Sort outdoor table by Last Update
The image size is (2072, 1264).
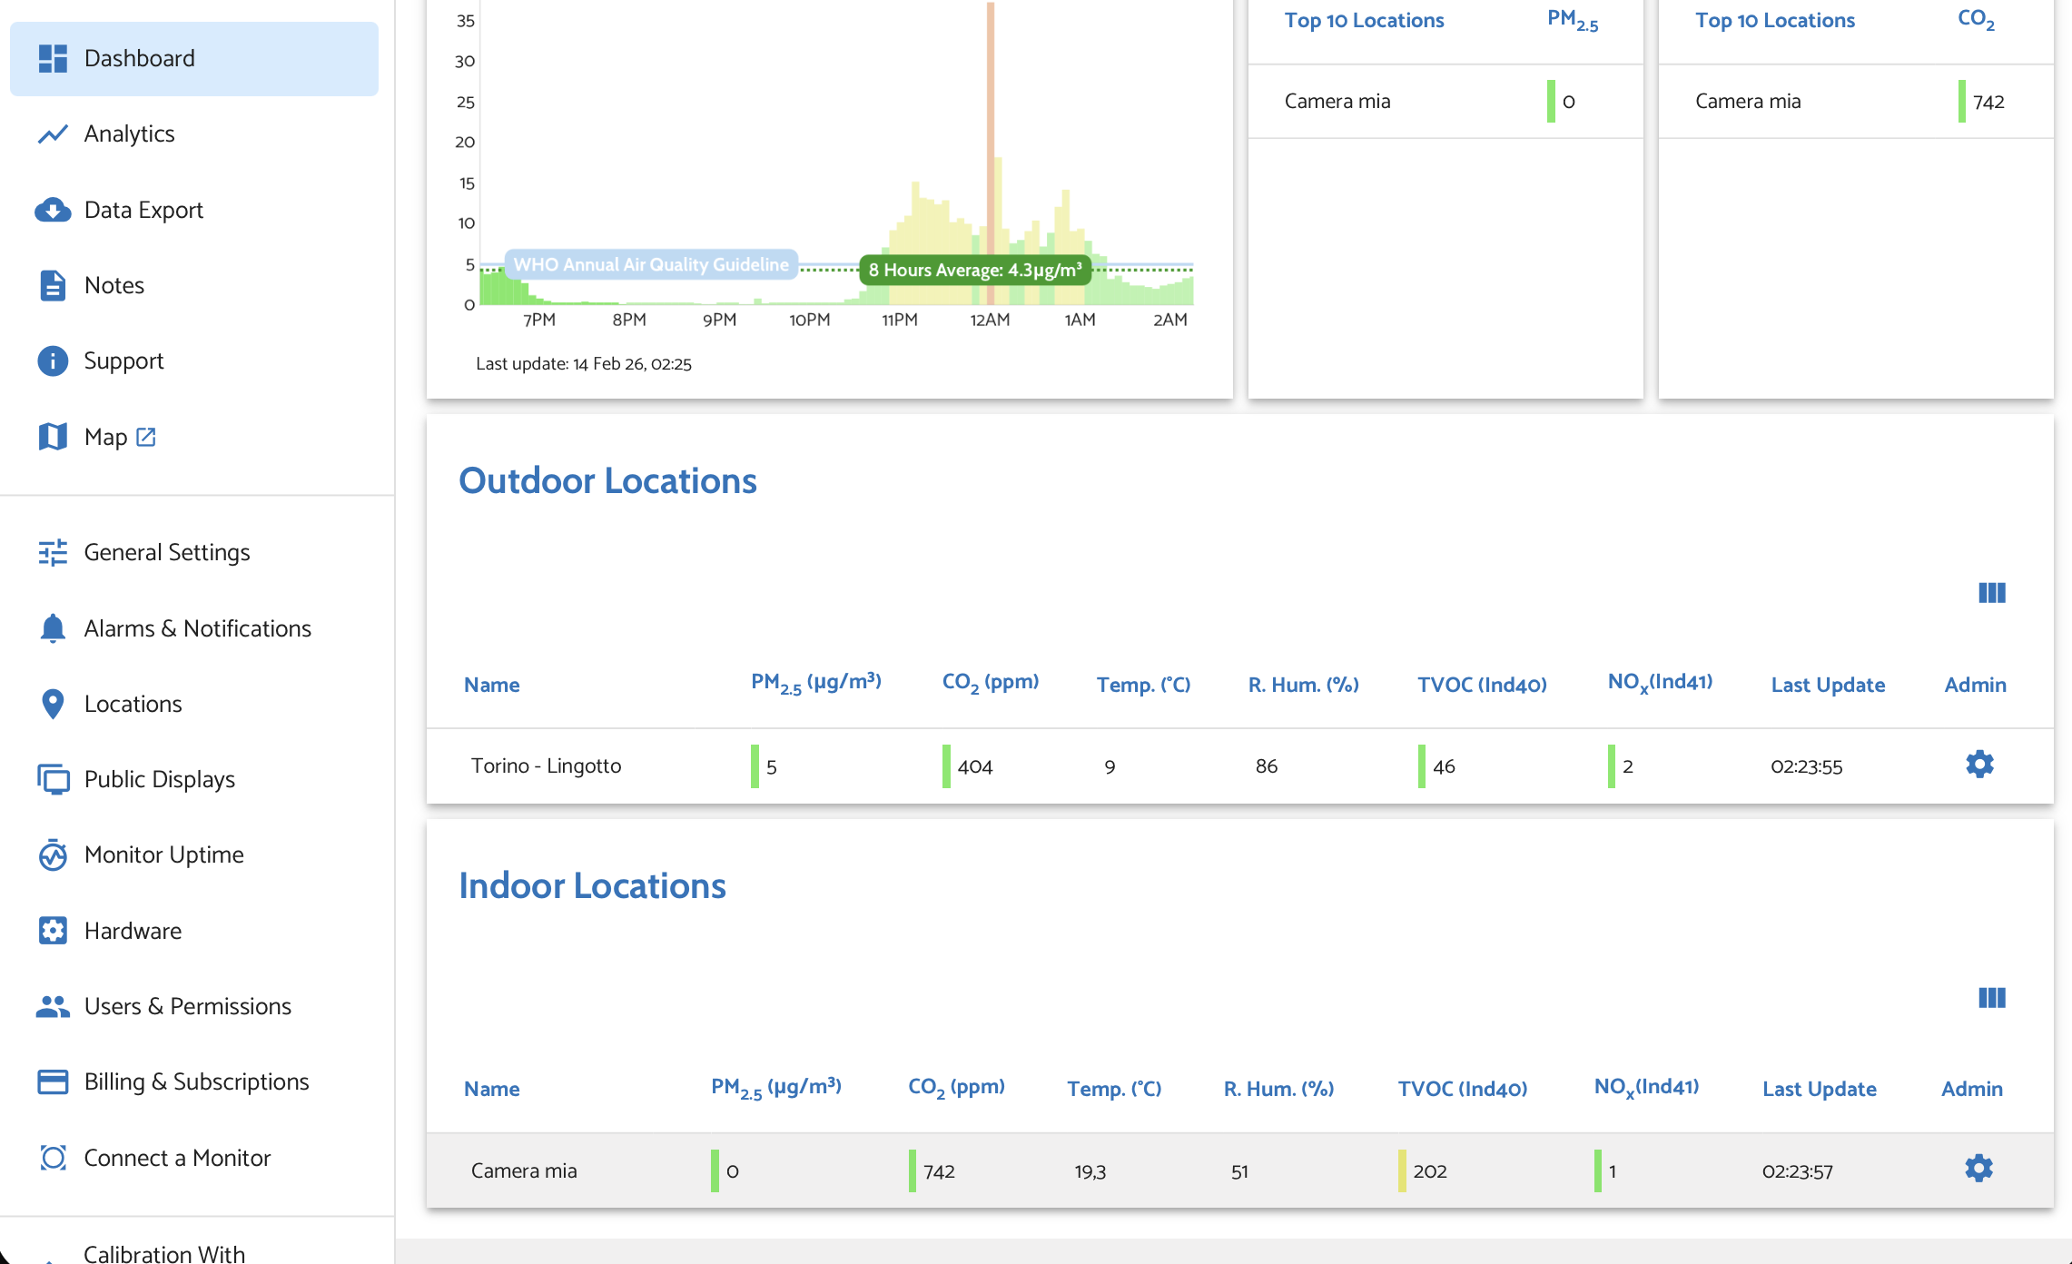click(x=1827, y=685)
